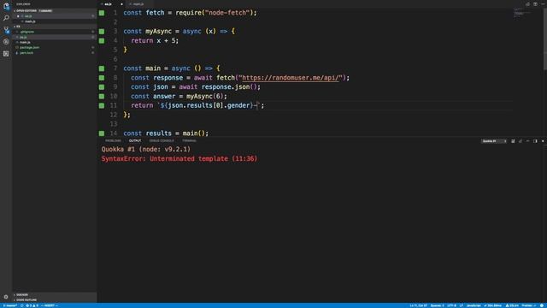Click the SyntaxError message in output
This screenshot has height=308, width=547.
click(x=179, y=158)
